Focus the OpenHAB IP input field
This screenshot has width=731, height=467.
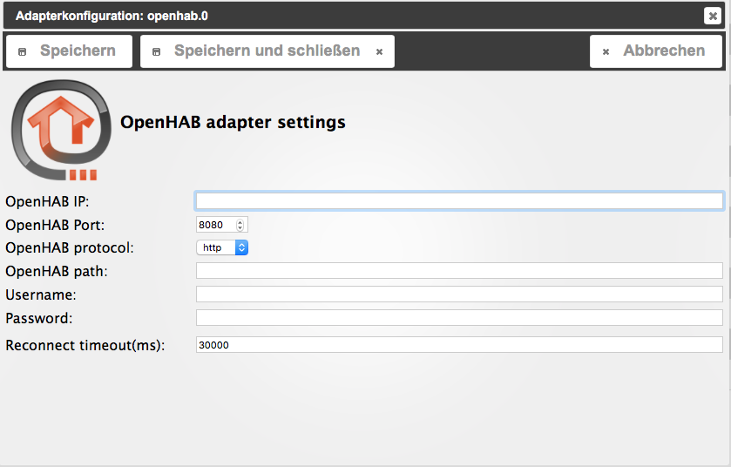tap(459, 201)
